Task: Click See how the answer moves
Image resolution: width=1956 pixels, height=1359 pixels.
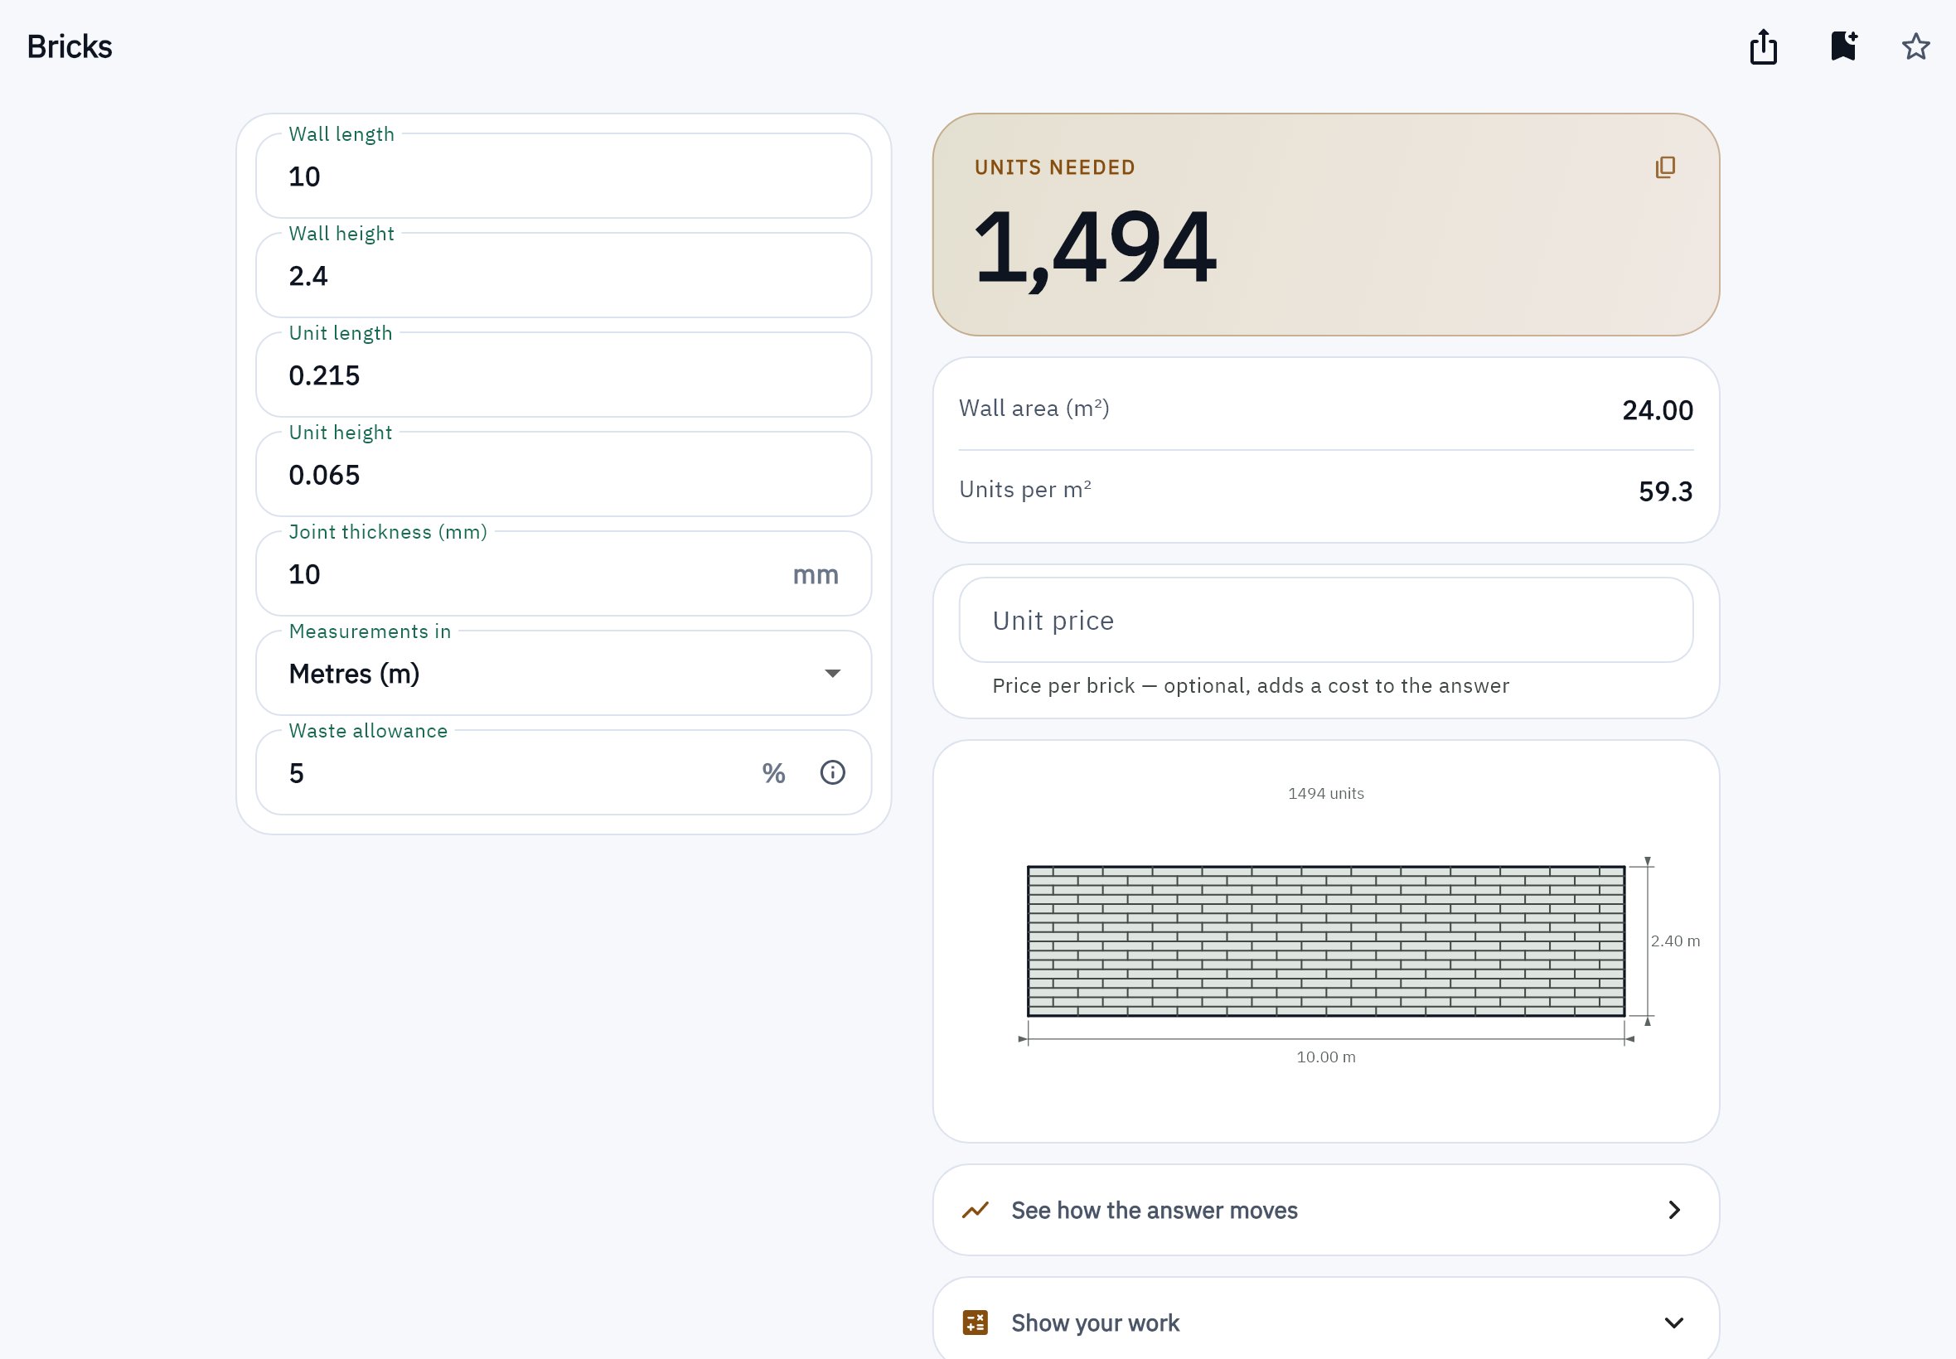Action: pos(1326,1210)
